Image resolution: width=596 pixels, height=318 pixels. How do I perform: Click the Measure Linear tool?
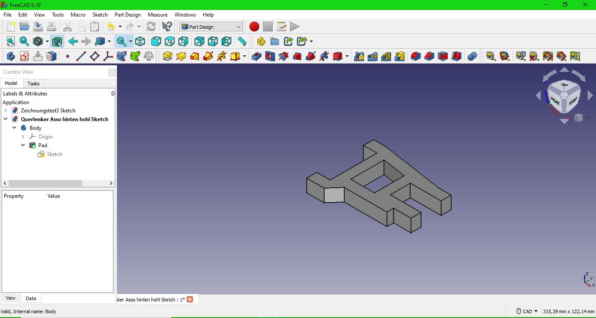[x=491, y=56]
